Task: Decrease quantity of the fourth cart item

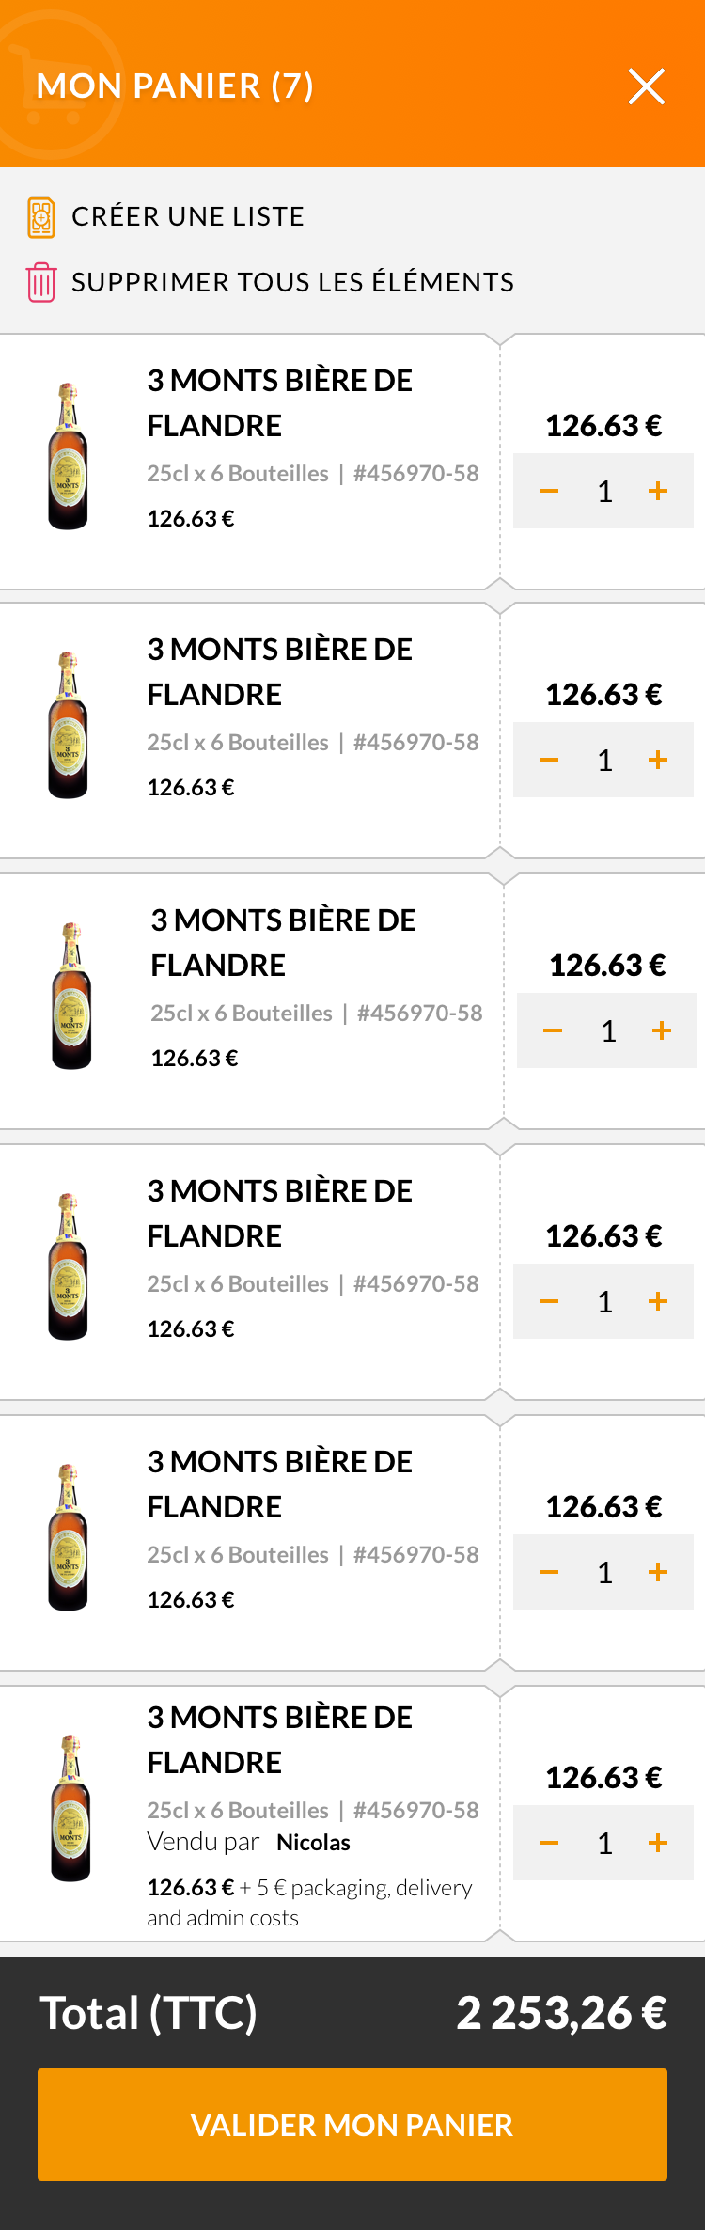Action: click(x=549, y=1301)
